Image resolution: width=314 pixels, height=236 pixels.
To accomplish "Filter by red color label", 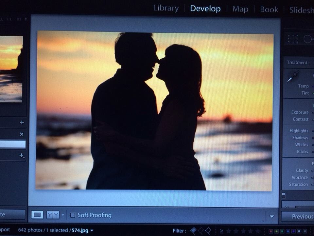I will point(270,231).
